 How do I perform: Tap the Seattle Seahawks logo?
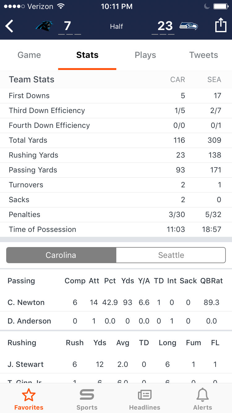pos(189,26)
